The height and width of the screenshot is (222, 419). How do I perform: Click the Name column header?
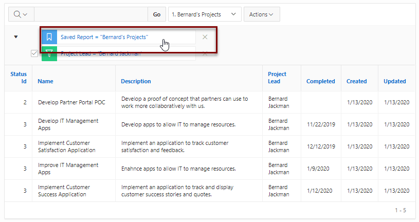45,81
